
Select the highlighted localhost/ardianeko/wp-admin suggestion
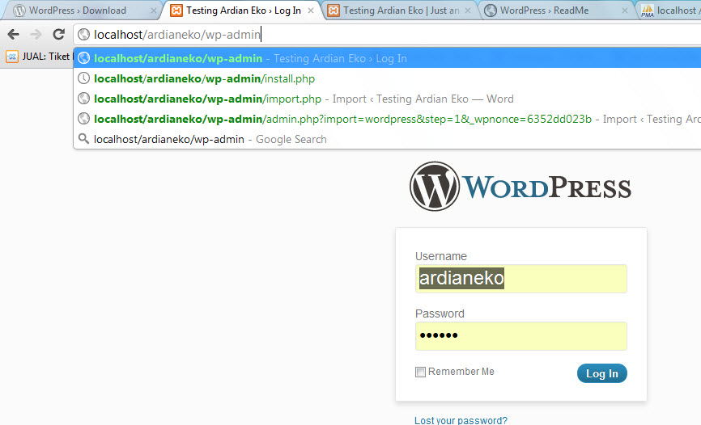tap(388, 58)
